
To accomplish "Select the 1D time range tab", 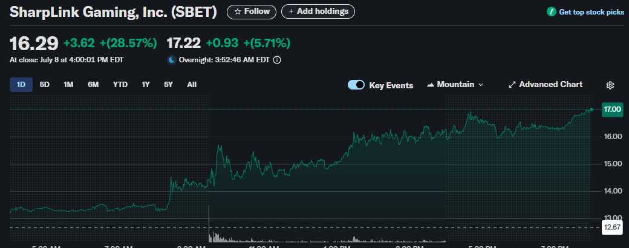I will coord(21,85).
